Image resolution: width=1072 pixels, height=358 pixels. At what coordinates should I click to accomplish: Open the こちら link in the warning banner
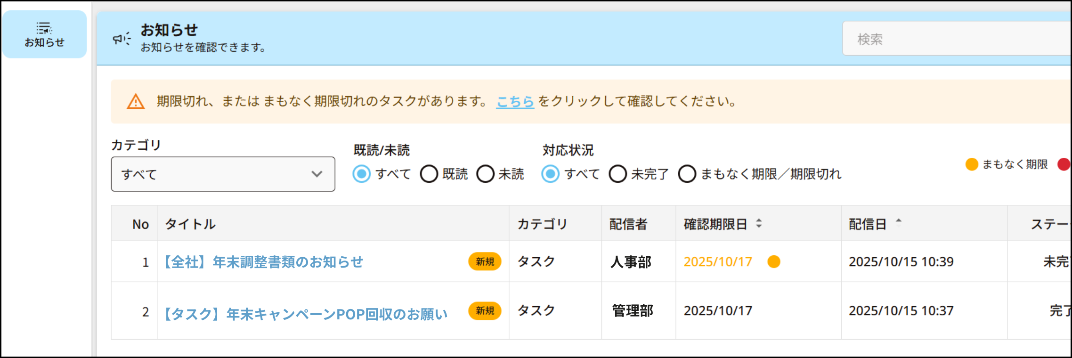[x=515, y=101]
